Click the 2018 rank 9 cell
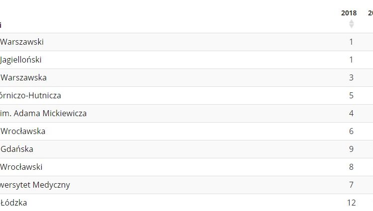The image size is (373, 211). [351, 149]
